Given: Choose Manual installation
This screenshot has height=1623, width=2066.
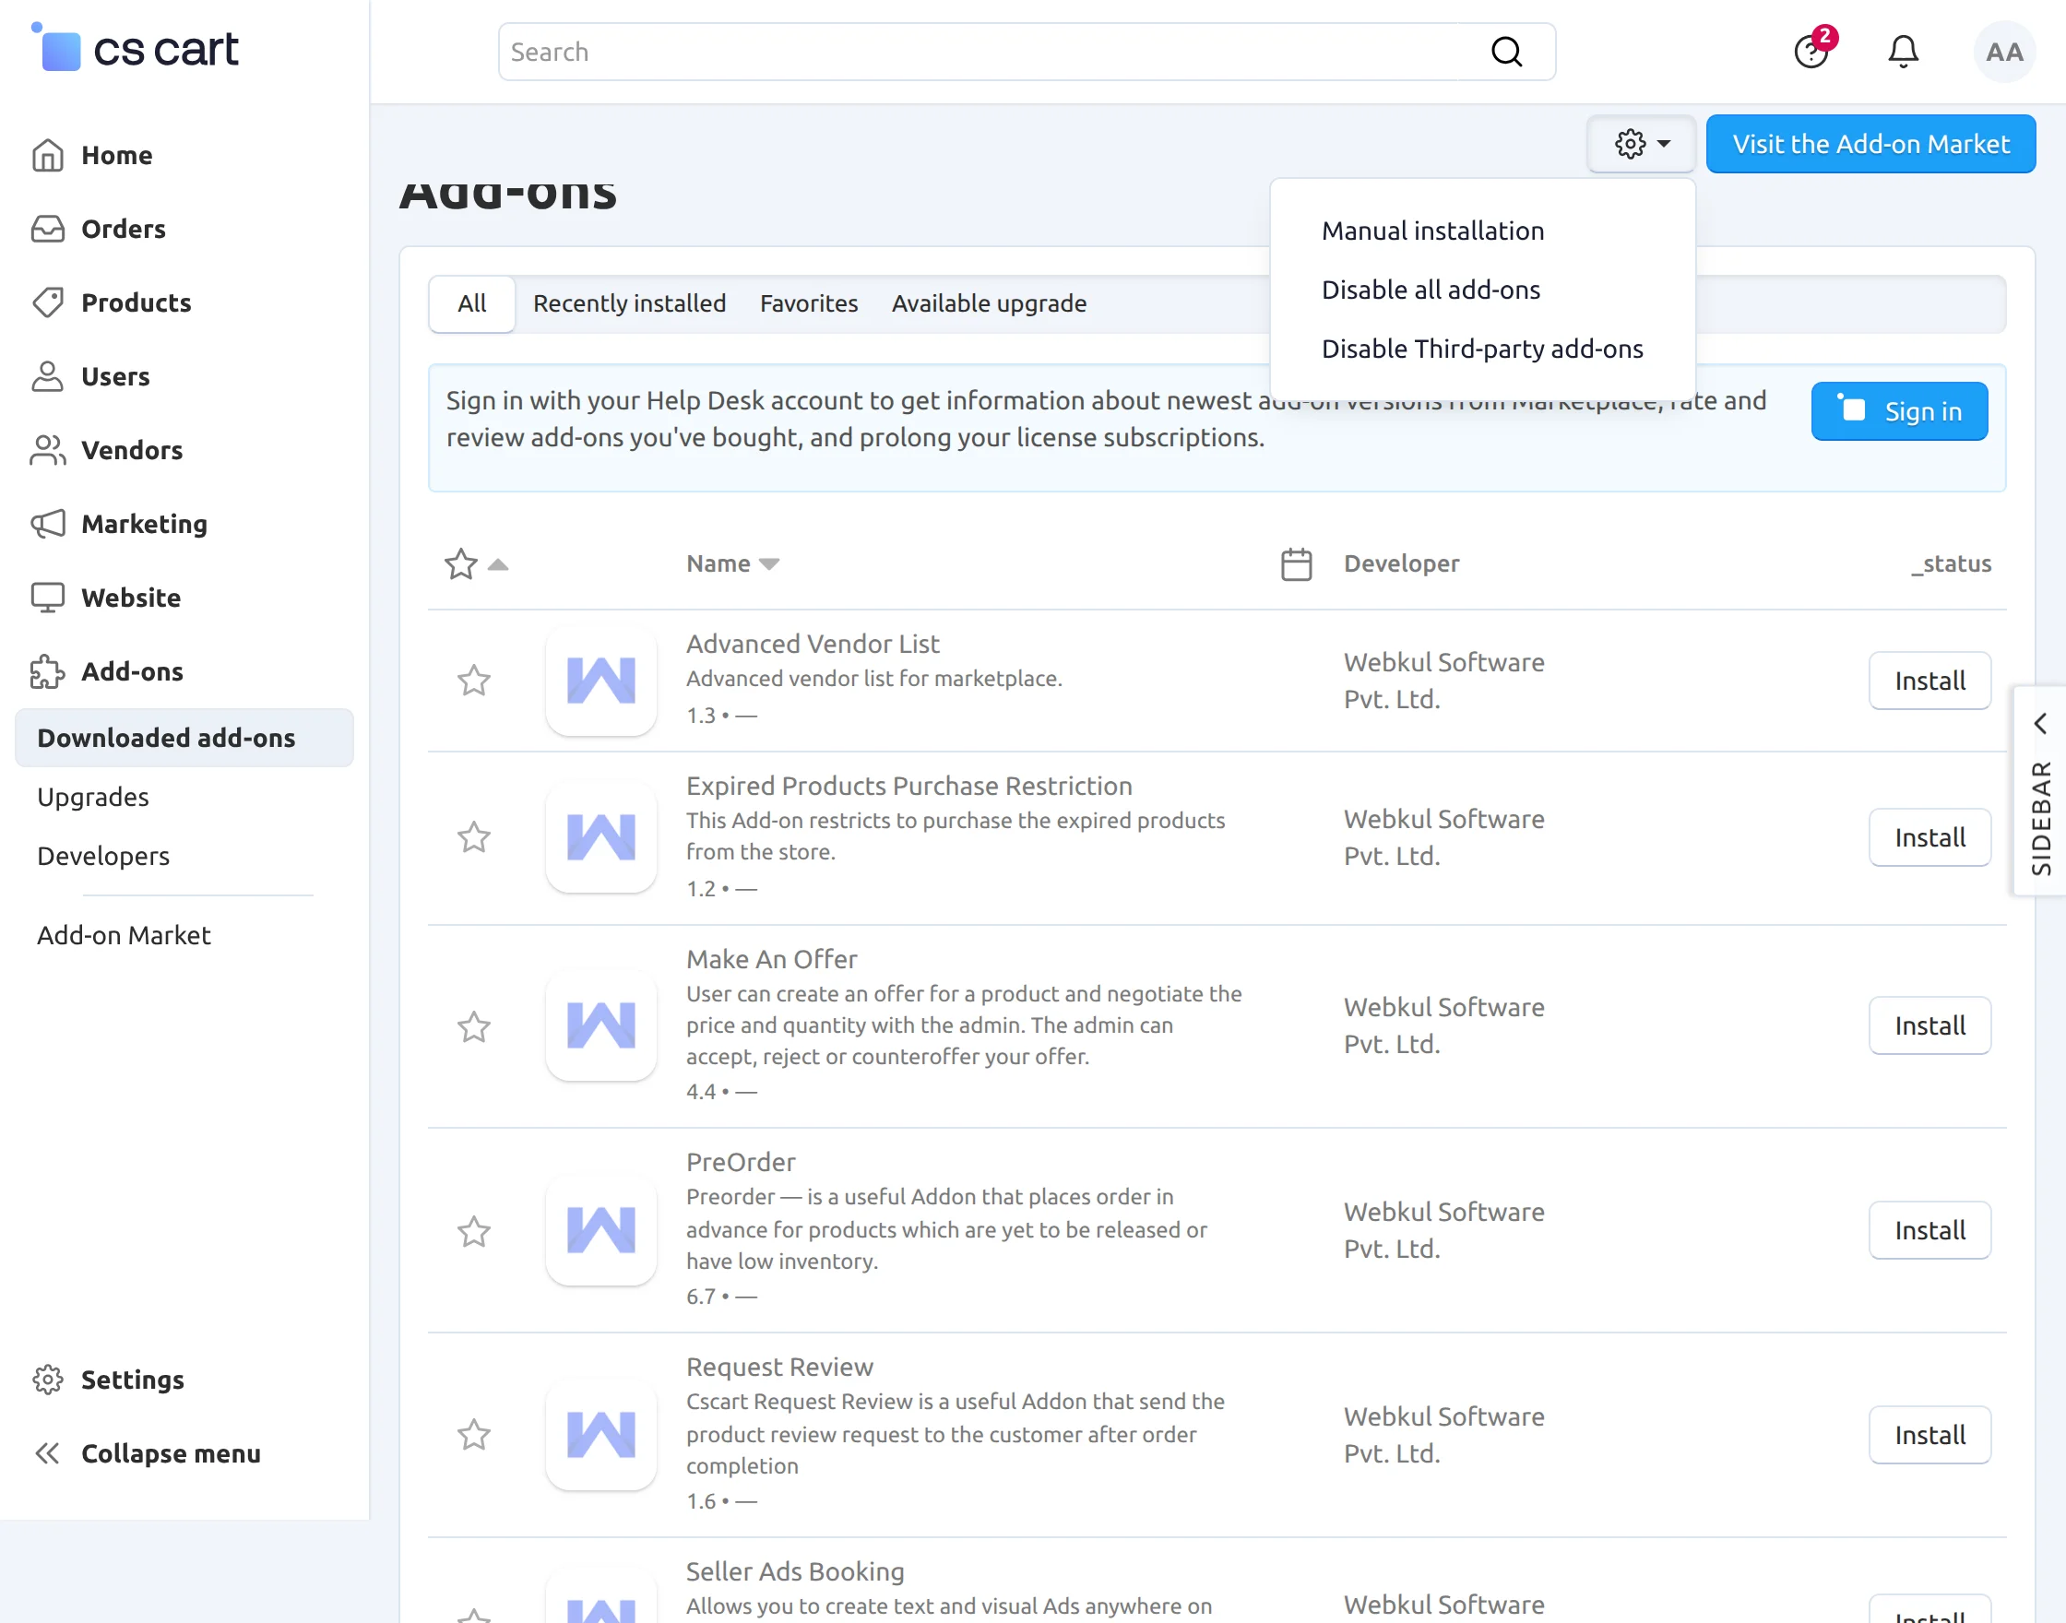Looking at the screenshot, I should pos(1433,231).
